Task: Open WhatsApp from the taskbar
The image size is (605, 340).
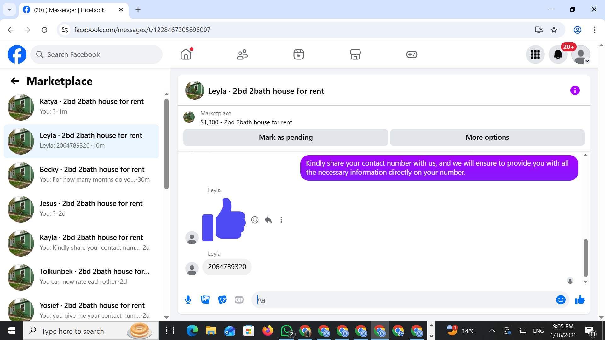Action: (286, 331)
